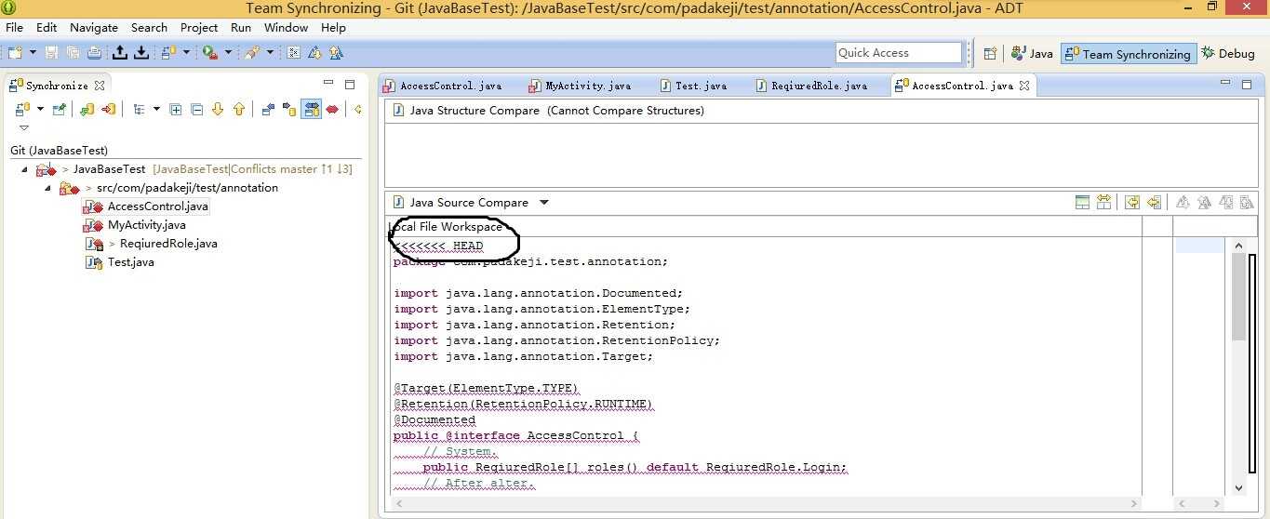Click the Git push (upload arrow) icon
Viewport: 1270px width, 519px height.
[x=120, y=53]
